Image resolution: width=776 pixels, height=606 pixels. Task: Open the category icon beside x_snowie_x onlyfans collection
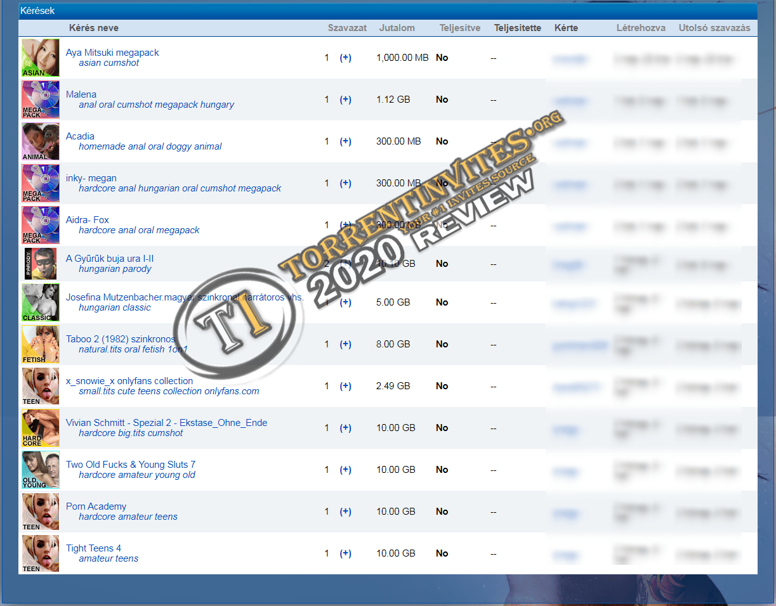pos(41,386)
